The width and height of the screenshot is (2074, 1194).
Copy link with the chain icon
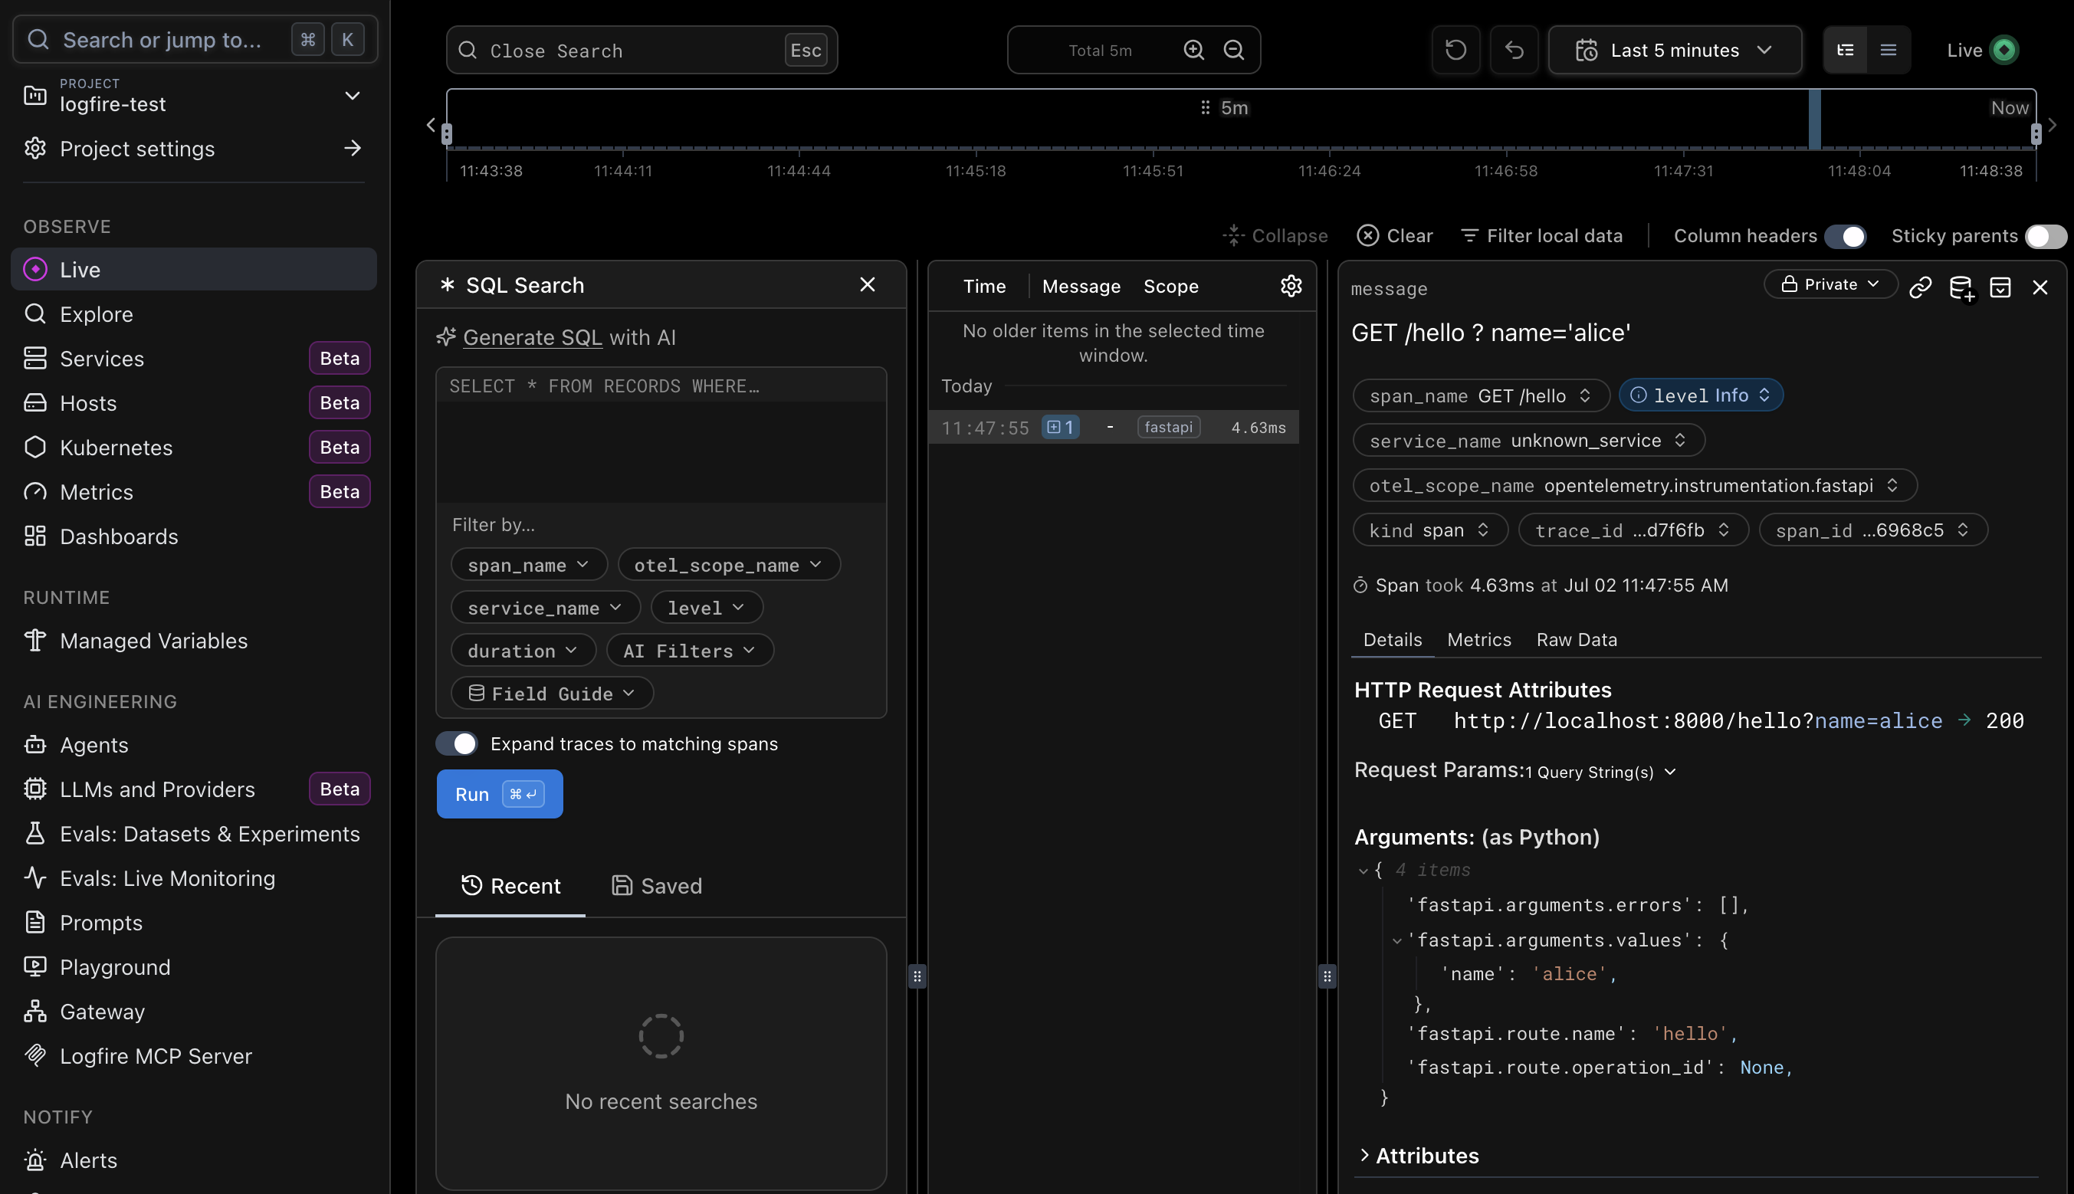click(x=1921, y=287)
